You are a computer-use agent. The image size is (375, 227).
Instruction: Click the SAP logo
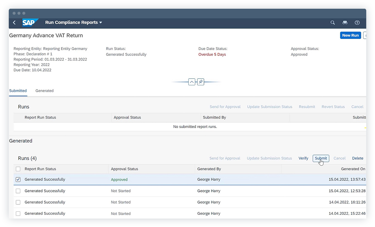point(30,22)
